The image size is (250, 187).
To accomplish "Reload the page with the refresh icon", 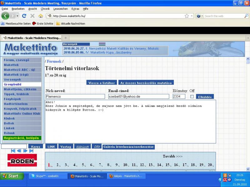I will 24,16.
